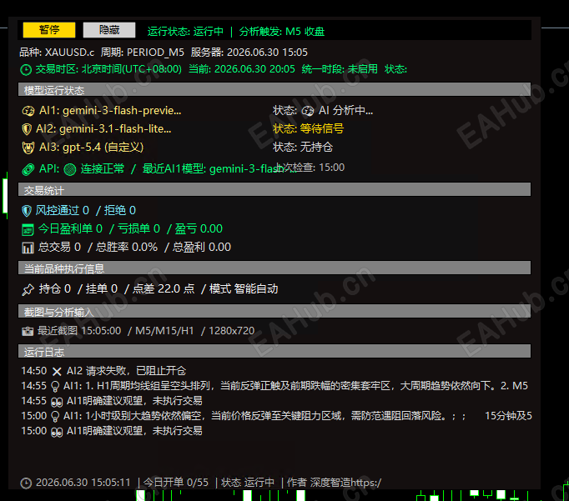Viewport: 569px width, 501px height.
Task: Click AI1: gemini-3-flash-previe... model name
Action: pos(110,111)
